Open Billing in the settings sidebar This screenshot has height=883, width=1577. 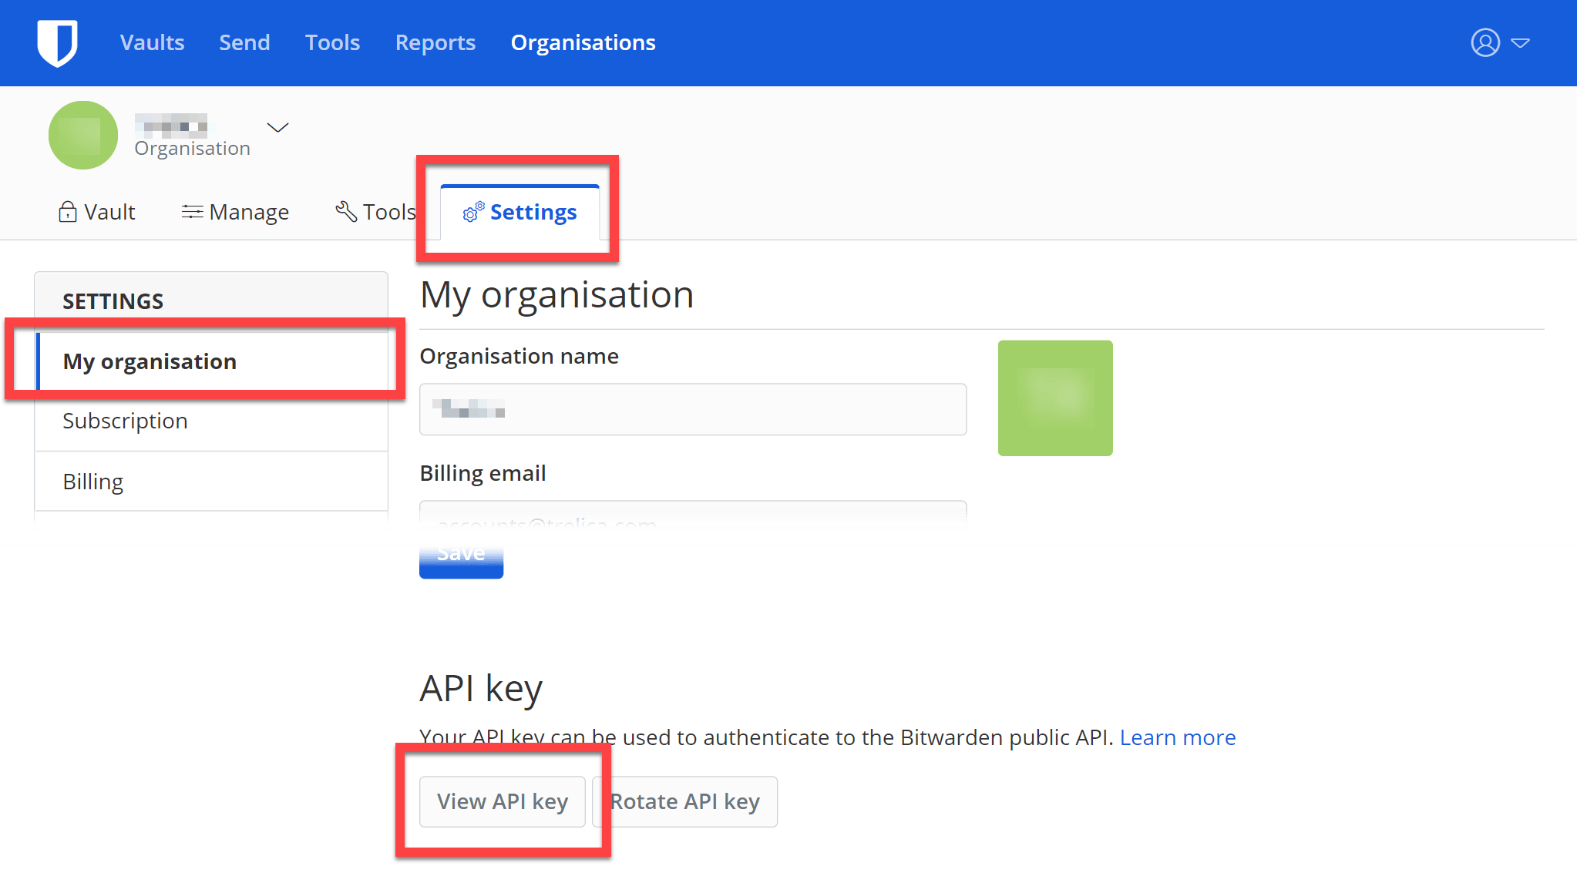tap(211, 482)
